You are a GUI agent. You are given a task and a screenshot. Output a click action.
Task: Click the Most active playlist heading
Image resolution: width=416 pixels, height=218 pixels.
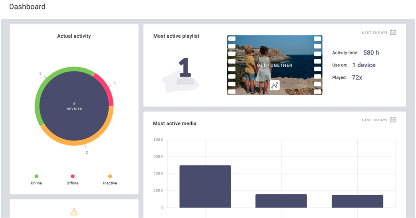click(x=176, y=36)
